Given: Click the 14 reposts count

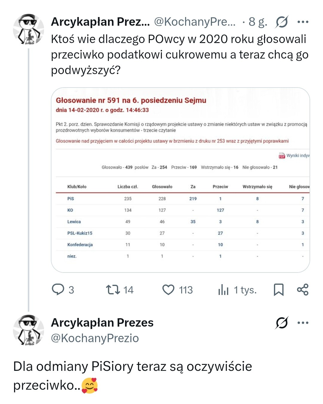Looking at the screenshot, I should 128,290.
